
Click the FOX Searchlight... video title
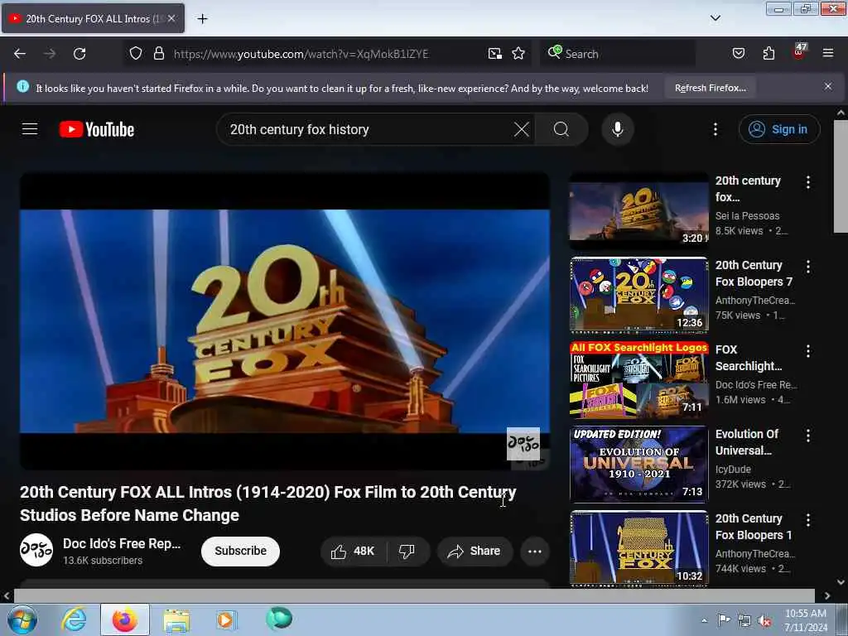click(x=749, y=358)
